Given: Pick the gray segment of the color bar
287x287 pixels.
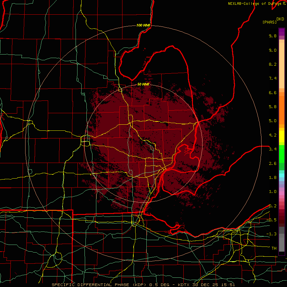Looking at the screenshot, I should click(282, 240).
